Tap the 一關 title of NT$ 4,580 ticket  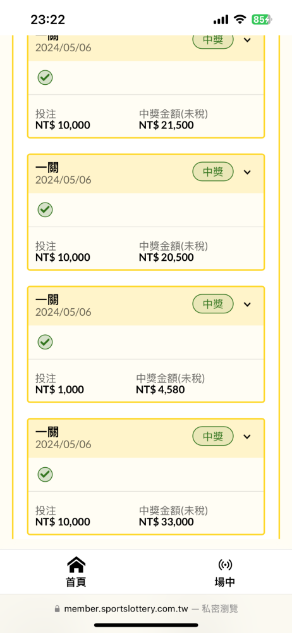47,299
